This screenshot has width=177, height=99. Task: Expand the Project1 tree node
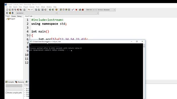pos(6,19)
